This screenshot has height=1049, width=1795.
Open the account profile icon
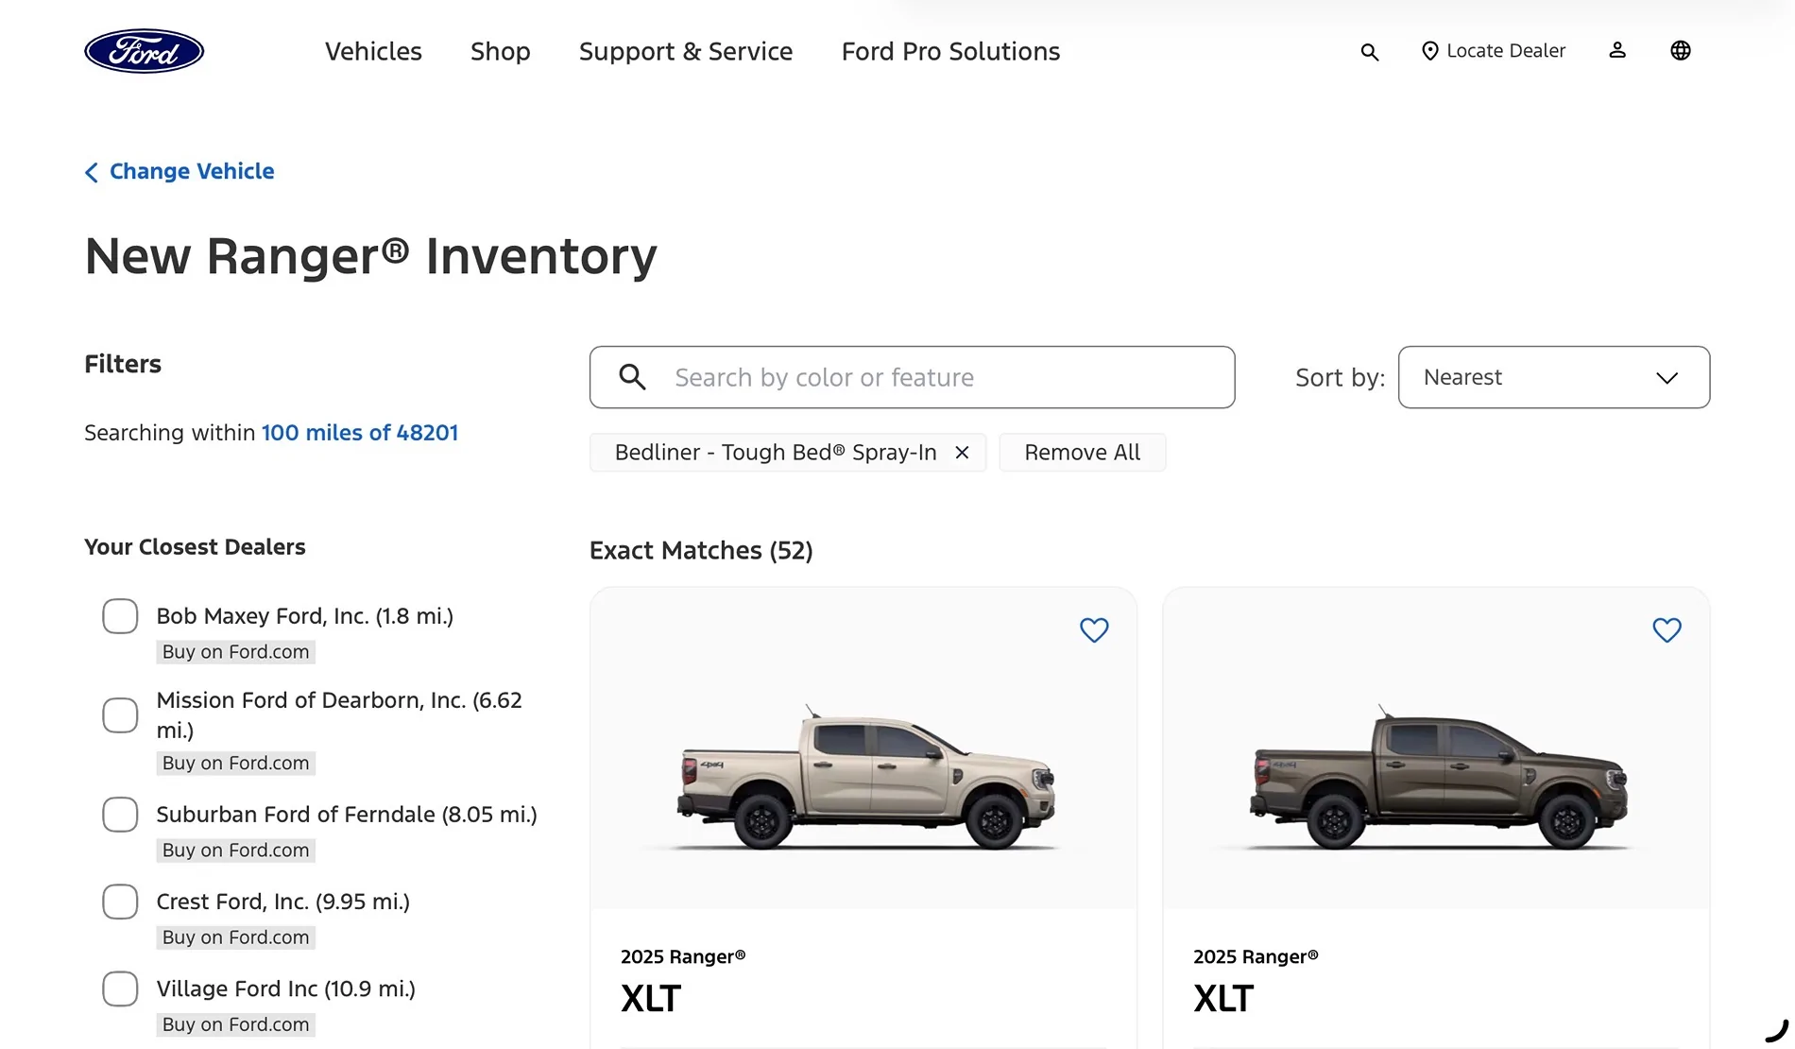point(1617,50)
